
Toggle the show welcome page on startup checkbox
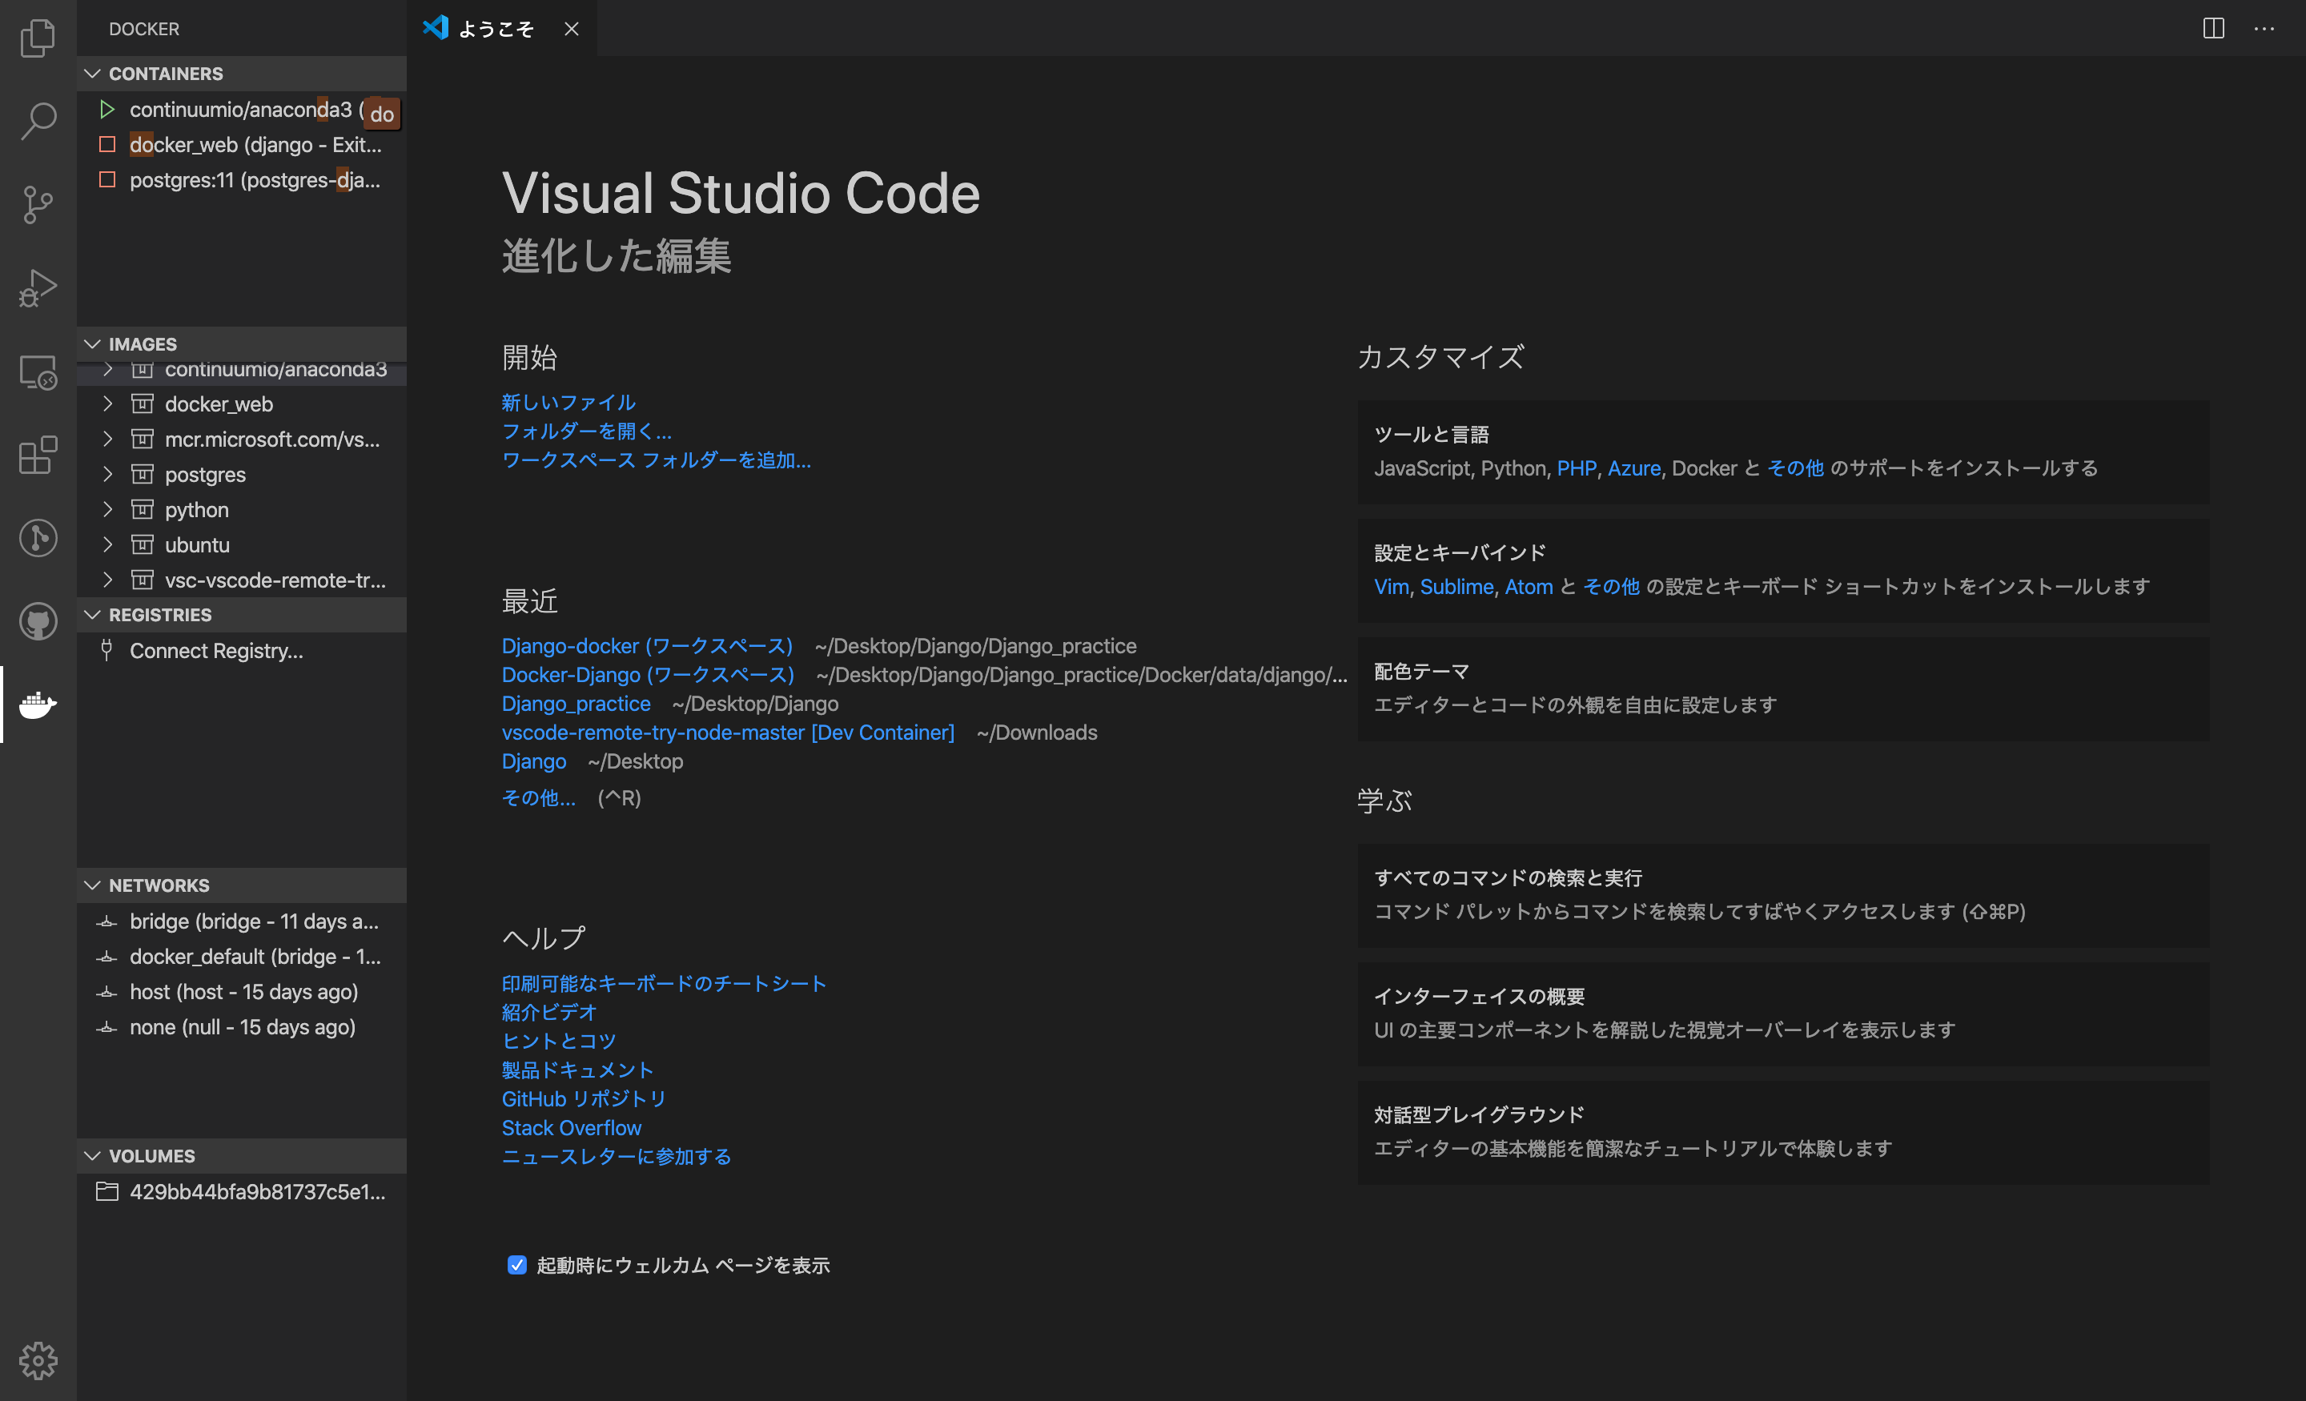coord(516,1265)
